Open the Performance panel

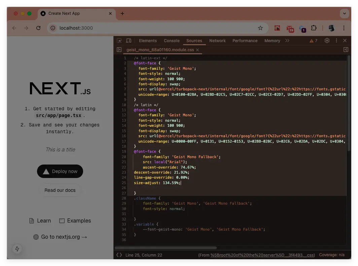245,41
